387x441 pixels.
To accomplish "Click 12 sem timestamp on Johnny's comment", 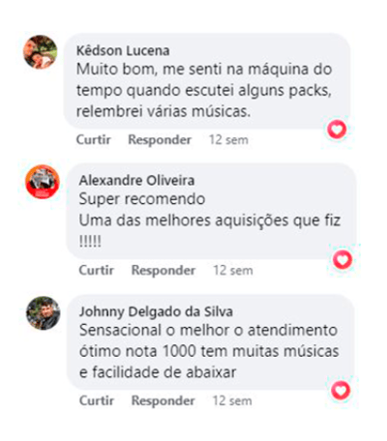I will click(x=232, y=401).
